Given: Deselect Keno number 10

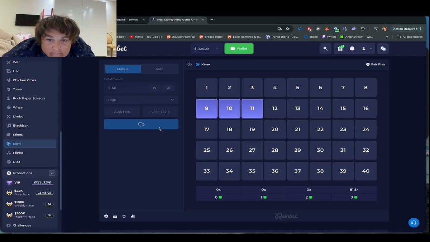Looking at the screenshot, I should pyautogui.click(x=229, y=109).
